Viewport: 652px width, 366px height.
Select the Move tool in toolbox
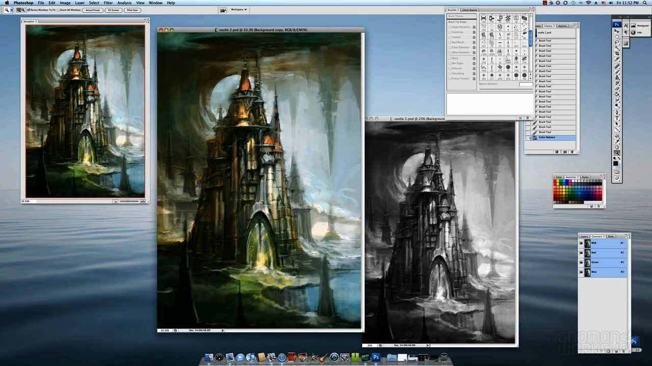click(x=617, y=32)
